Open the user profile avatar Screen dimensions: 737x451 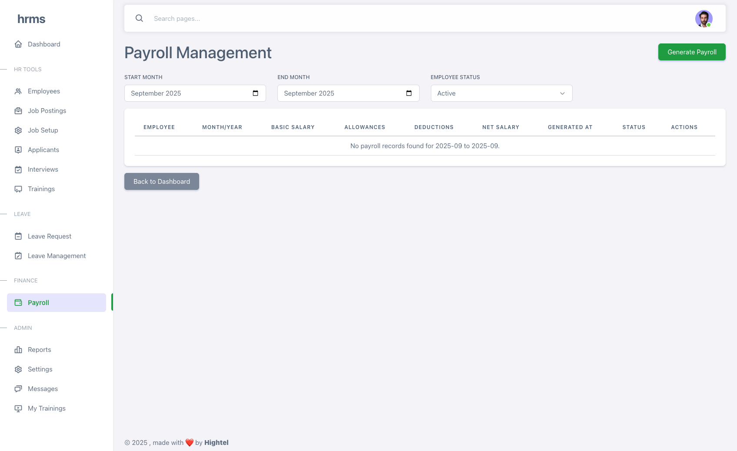(x=703, y=19)
